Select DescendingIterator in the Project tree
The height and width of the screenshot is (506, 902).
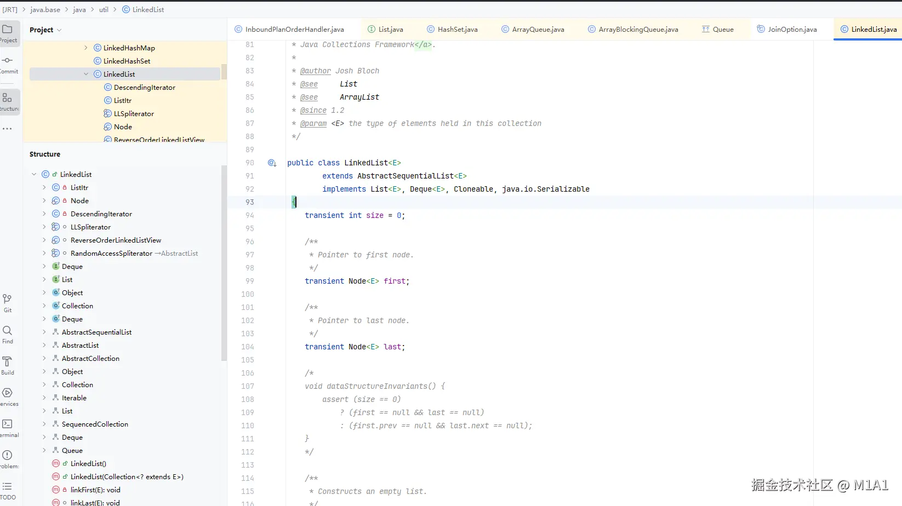[x=144, y=87]
